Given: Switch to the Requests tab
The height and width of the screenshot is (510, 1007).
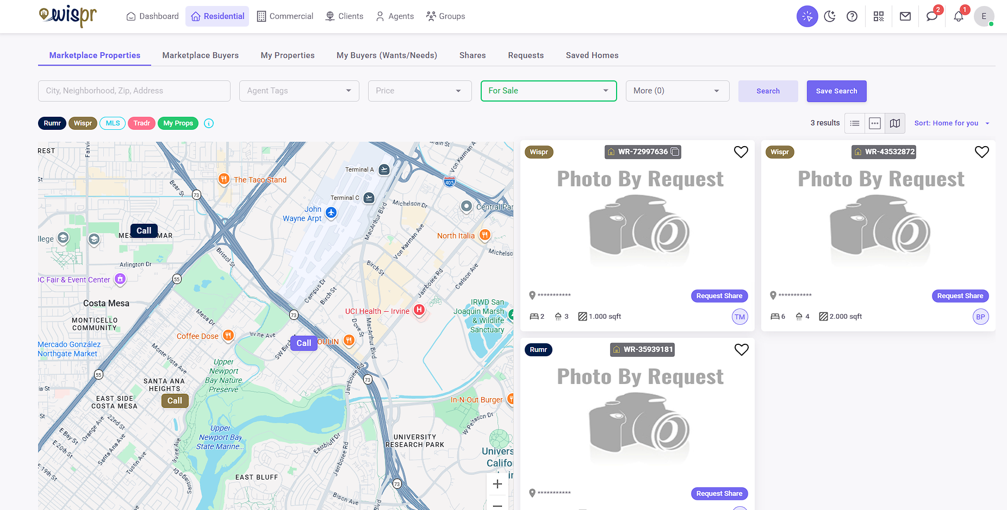Looking at the screenshot, I should [526, 55].
